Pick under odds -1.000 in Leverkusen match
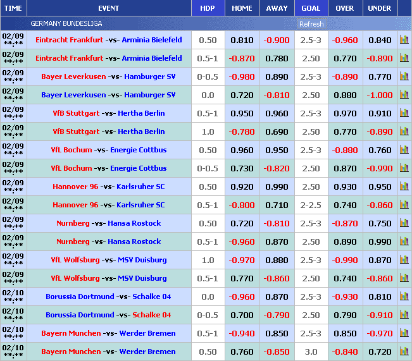Viewport: 412px width, 361px height. pos(380,95)
